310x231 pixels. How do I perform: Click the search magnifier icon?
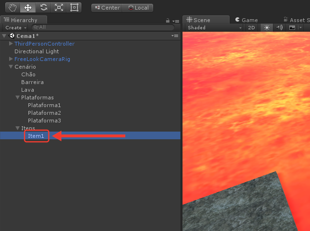pyautogui.click(x=36, y=27)
